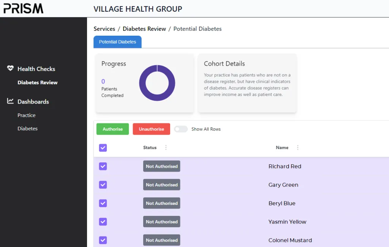389x247 pixels.
Task: Click the PRISM logo
Action: pos(23,8)
